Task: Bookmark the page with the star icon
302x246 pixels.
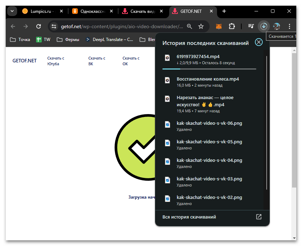Action: tap(201, 26)
